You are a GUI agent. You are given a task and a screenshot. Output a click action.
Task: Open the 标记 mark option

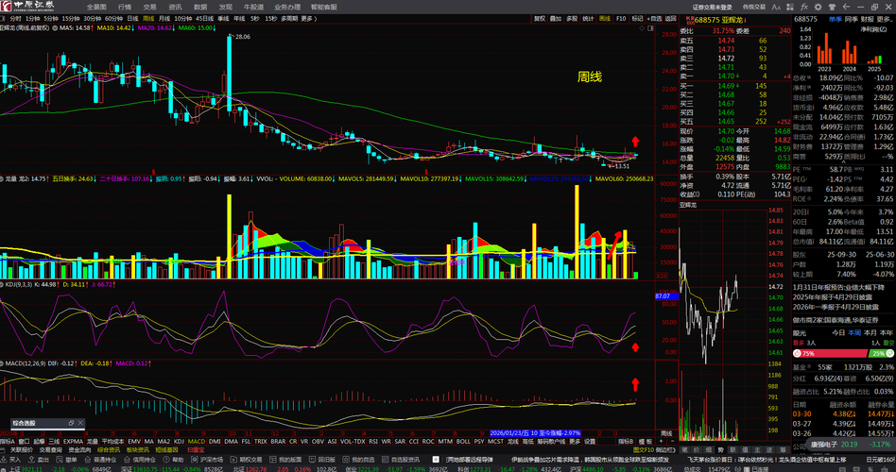[637, 18]
